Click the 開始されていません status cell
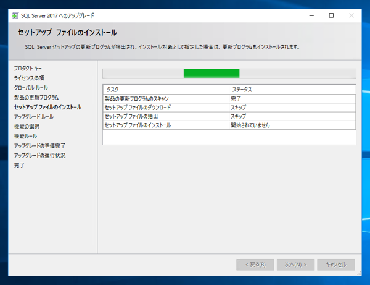Image resolution: width=370 pixels, height=285 pixels. pyautogui.click(x=292, y=125)
